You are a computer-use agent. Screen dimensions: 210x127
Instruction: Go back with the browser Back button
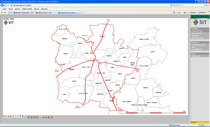[x=2, y=5]
